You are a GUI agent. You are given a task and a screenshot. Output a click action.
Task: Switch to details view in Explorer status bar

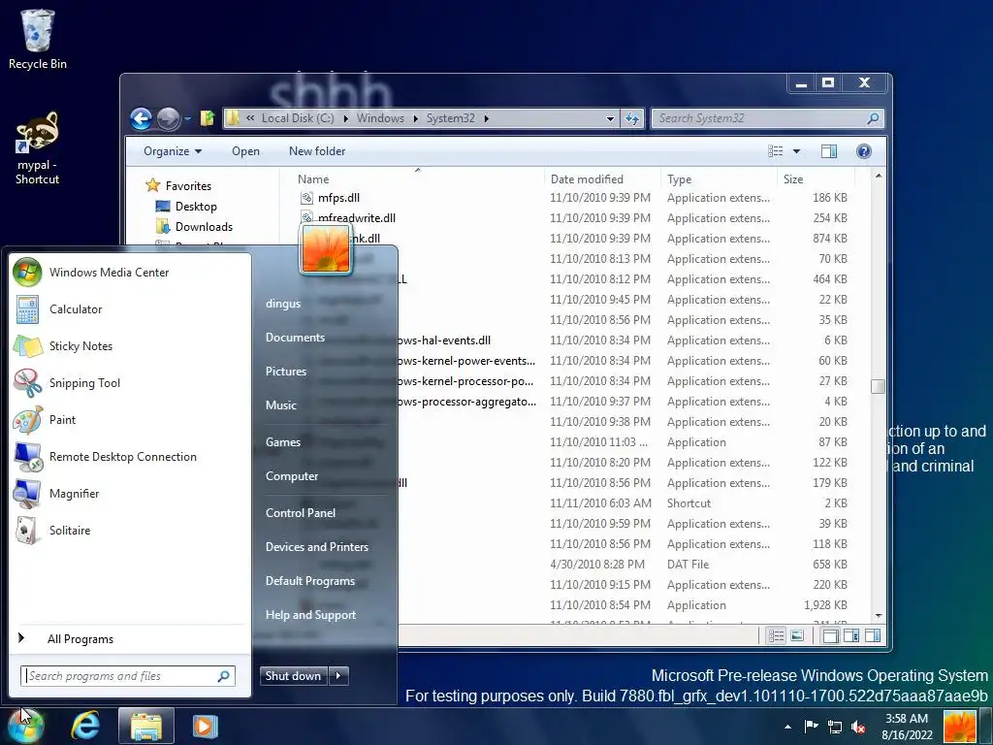(776, 635)
